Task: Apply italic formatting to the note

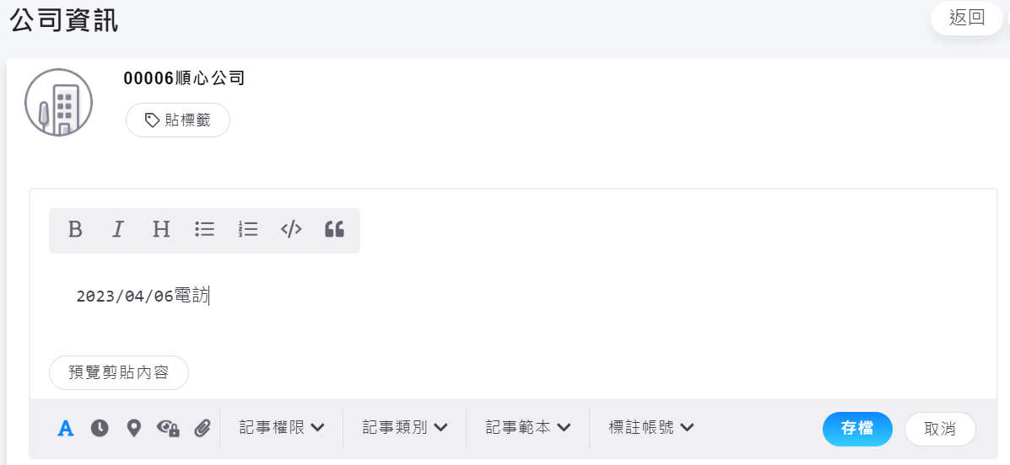Action: [118, 229]
